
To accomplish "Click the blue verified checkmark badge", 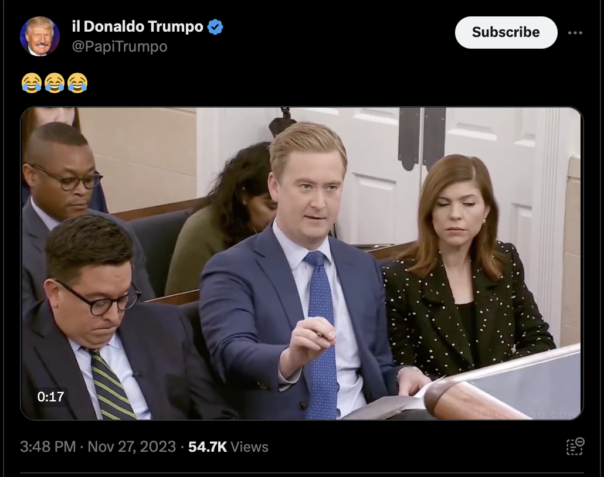I will pos(215,27).
